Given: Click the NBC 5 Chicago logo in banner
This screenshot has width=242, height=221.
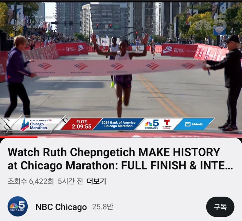Looking at the screenshot, I should pos(152,124).
